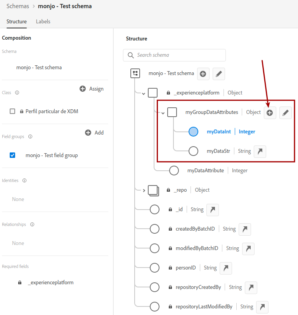
Task: Click plus icon beside monjo - Test schema root
Action: 203,74
